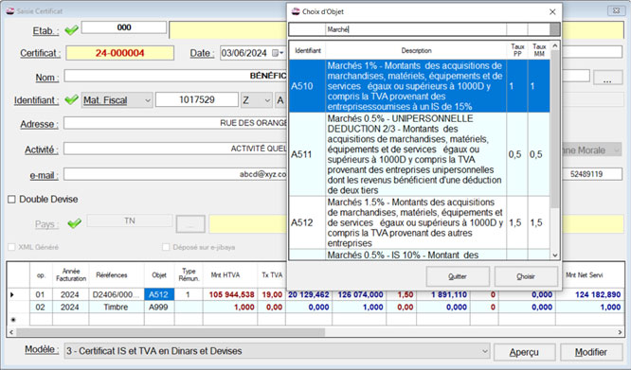Click the row selector arrow for row 01

click(x=11, y=294)
